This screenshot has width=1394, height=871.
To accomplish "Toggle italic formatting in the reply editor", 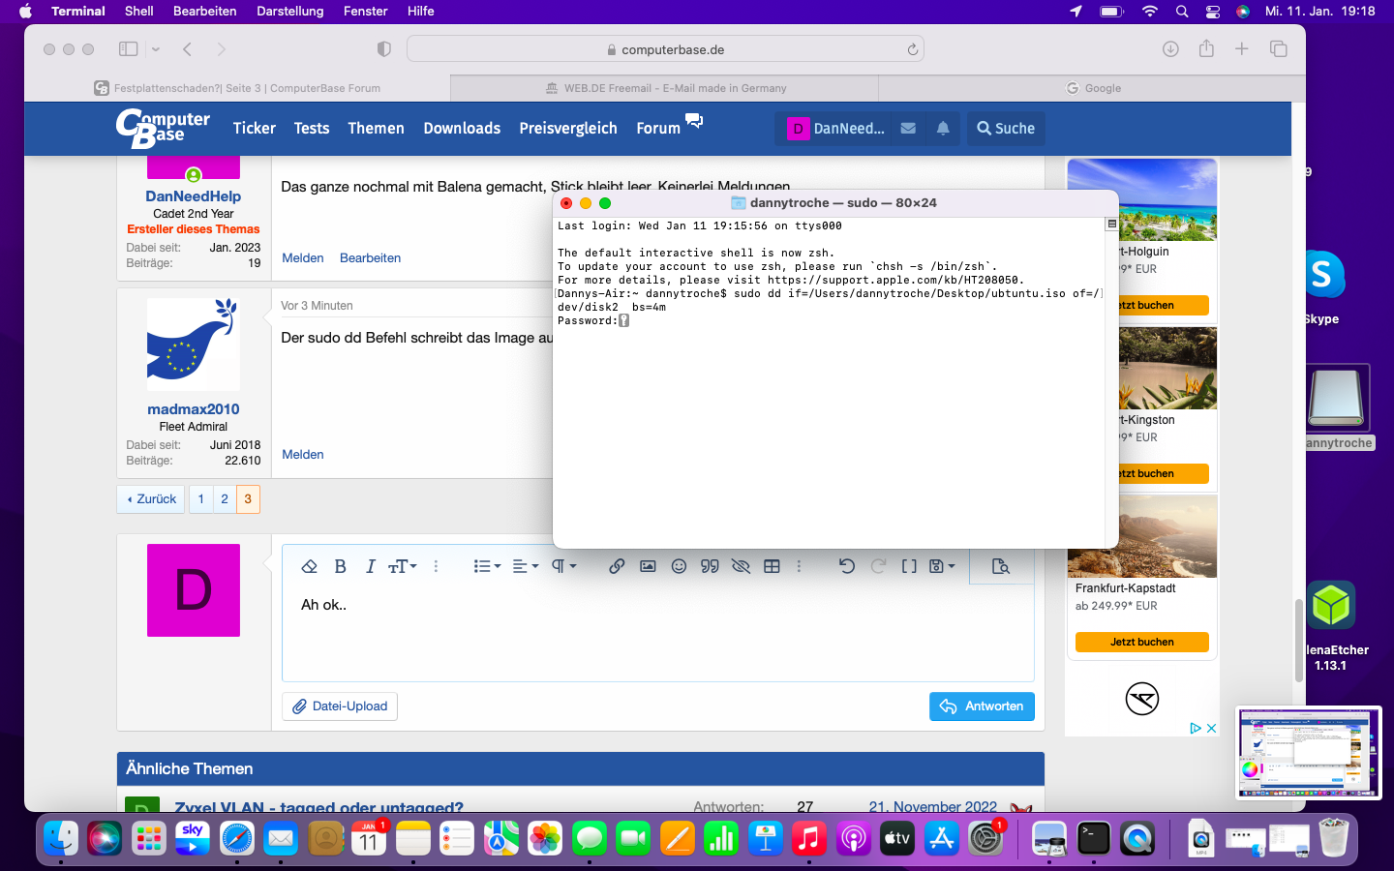I will [x=370, y=566].
